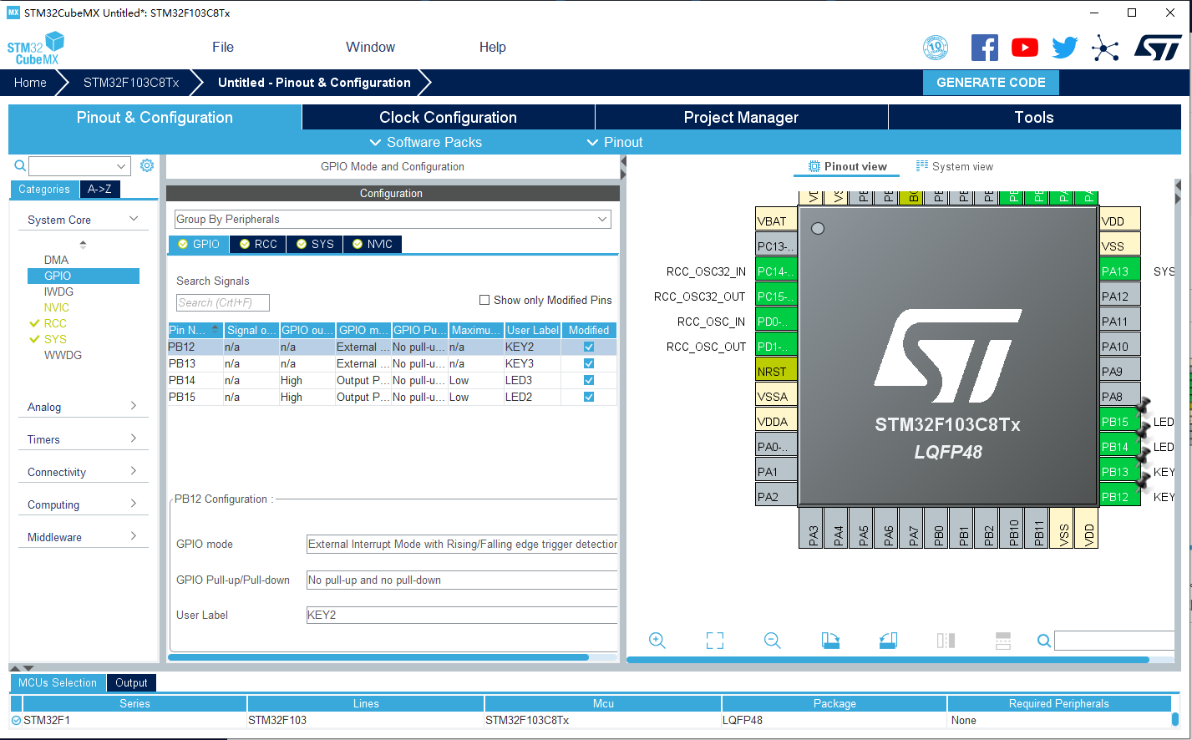Click the ST logo icon
Screen dimensions: 1192x740
(1158, 48)
